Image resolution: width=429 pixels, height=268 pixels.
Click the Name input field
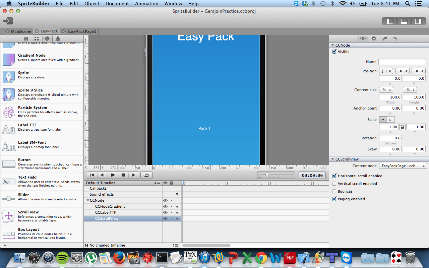point(402,62)
